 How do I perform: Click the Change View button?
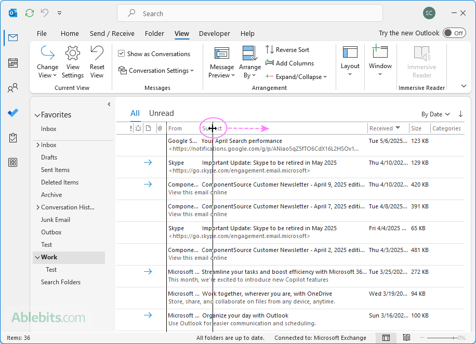click(x=48, y=62)
